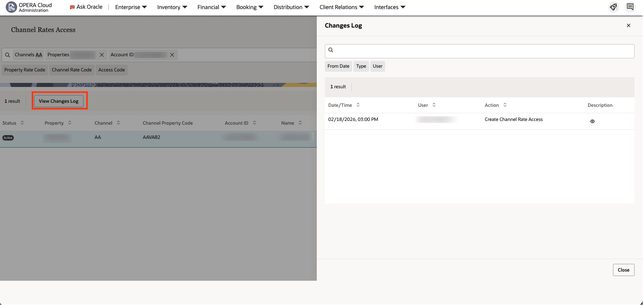Close Changes Log panel with X icon
The image size is (644, 306).
click(629, 26)
